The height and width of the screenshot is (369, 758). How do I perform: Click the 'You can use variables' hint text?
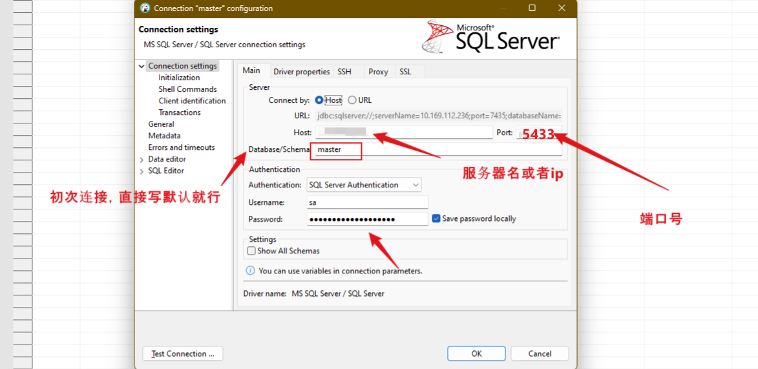click(341, 271)
